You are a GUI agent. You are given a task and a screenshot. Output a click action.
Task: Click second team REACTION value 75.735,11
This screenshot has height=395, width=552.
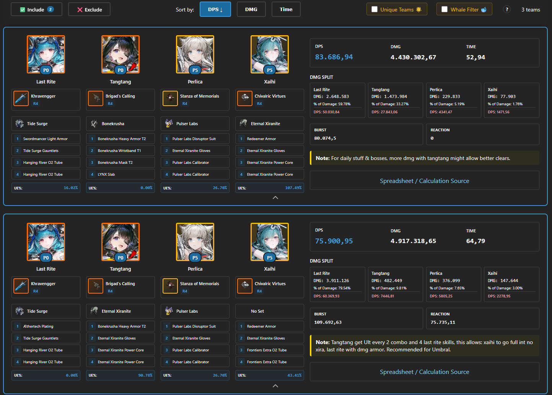point(443,322)
